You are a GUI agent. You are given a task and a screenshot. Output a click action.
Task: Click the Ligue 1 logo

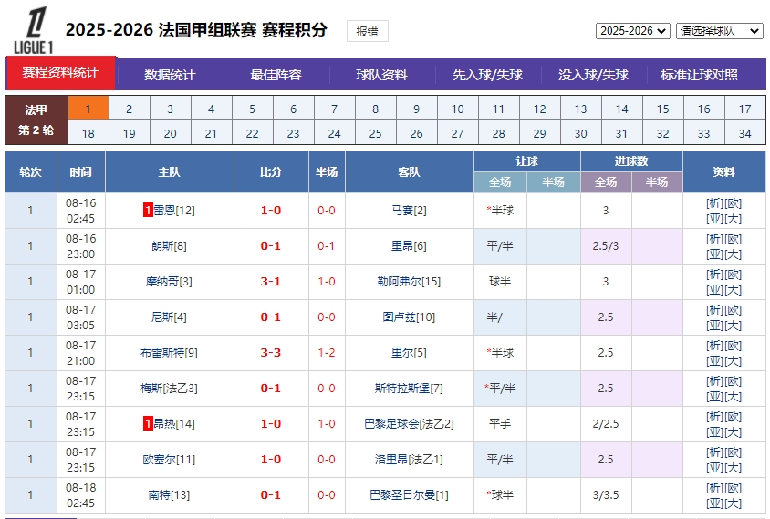[x=34, y=30]
